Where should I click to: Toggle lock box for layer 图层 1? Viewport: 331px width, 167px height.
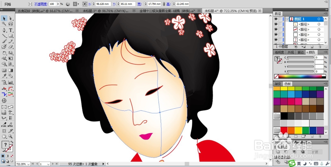point(280,19)
